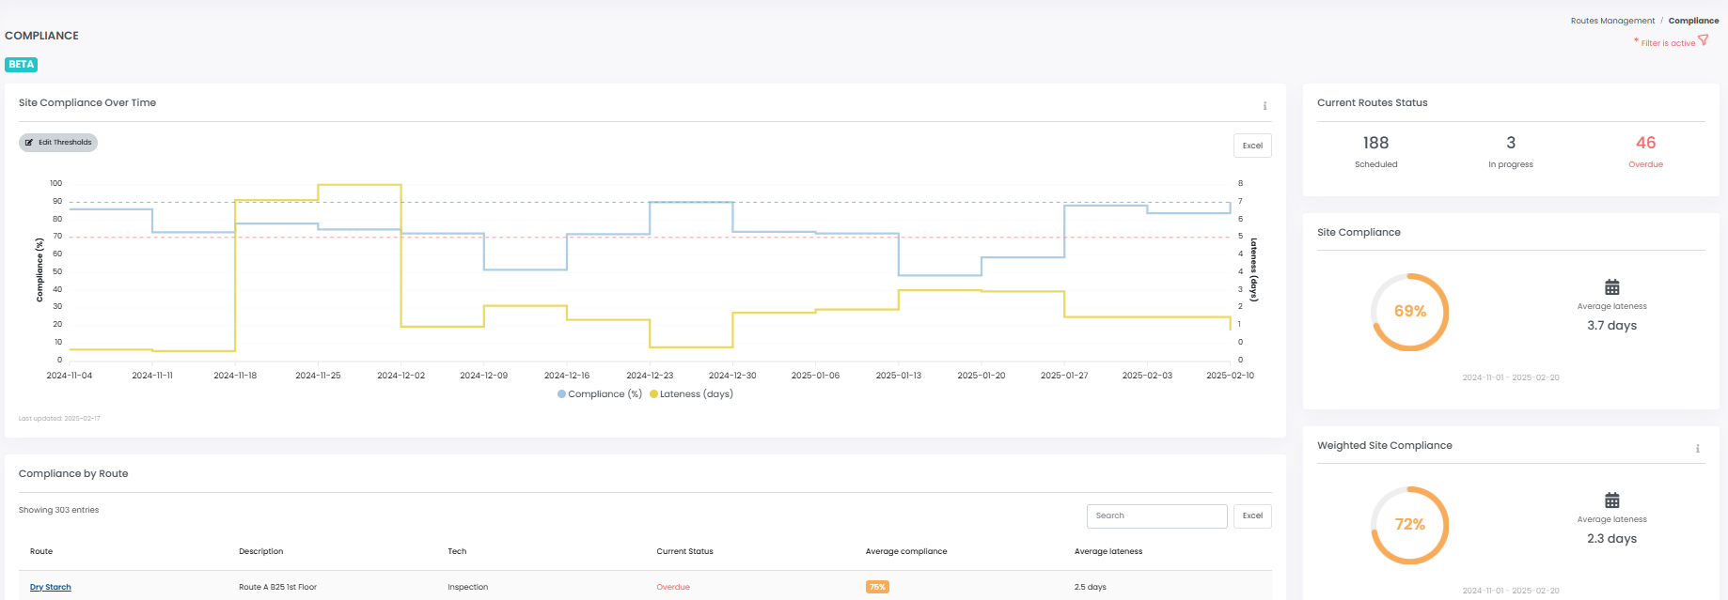Export Compliance by Route table to Excel

point(1252,515)
